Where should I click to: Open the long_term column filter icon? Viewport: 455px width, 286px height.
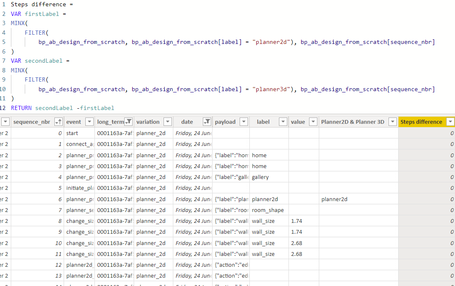pyautogui.click(x=128, y=122)
